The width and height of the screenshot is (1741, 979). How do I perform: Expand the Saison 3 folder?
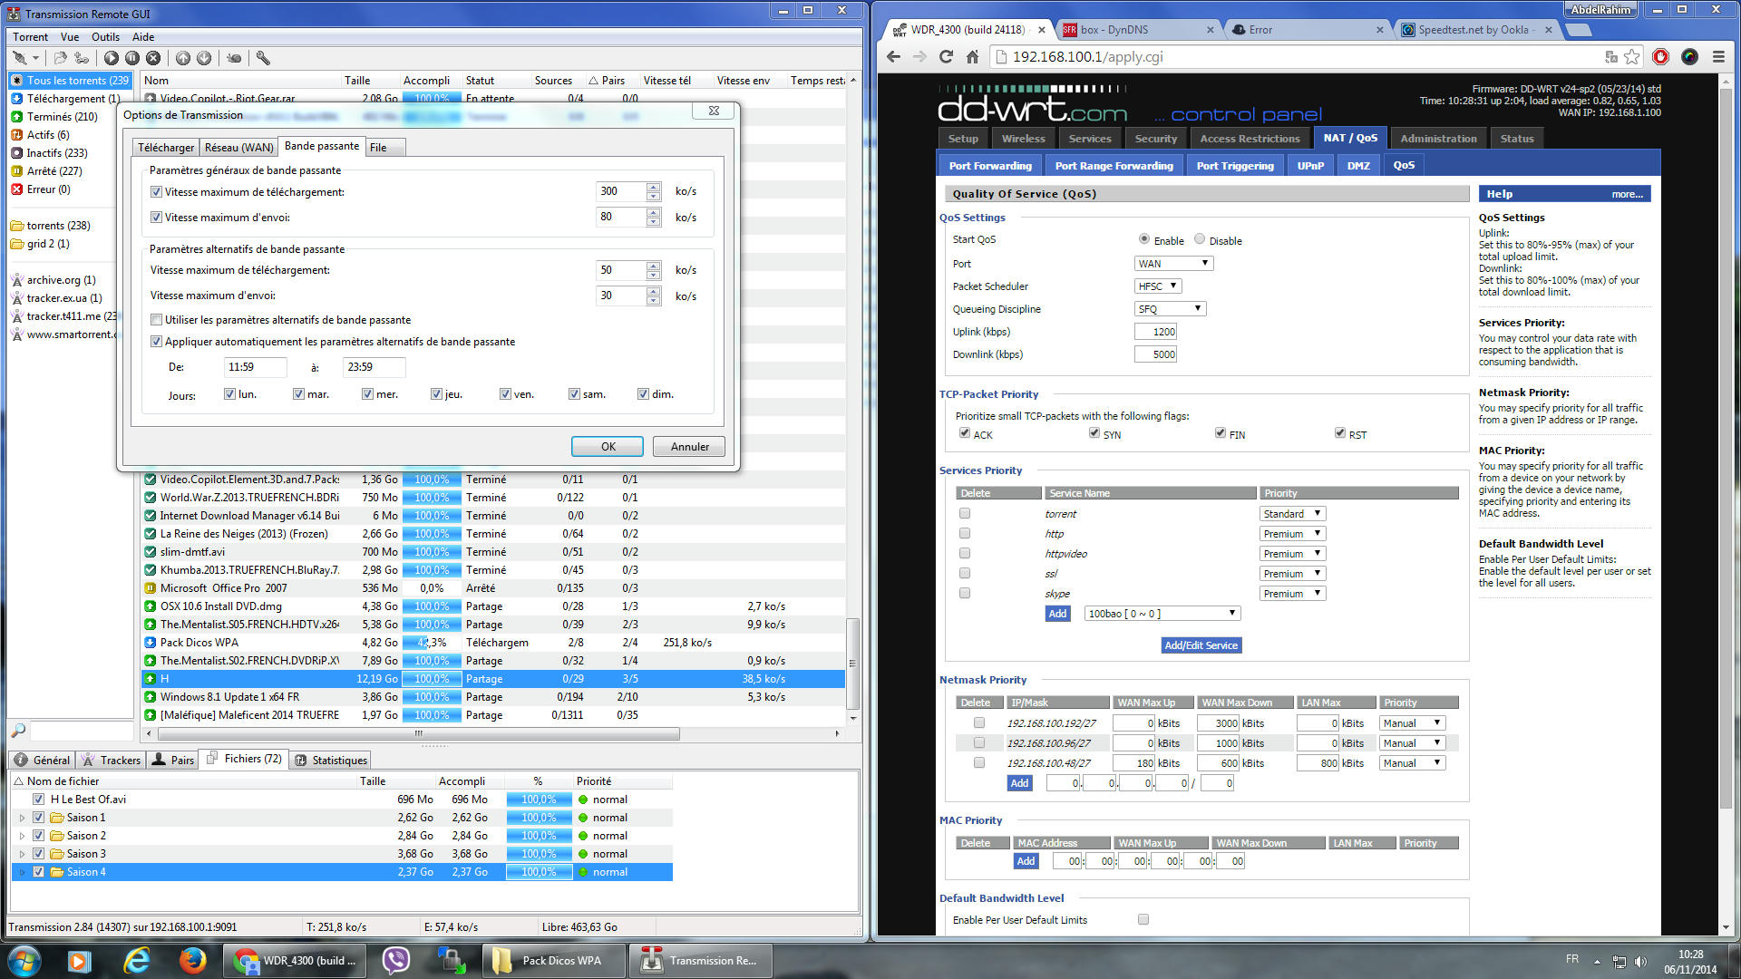23,854
